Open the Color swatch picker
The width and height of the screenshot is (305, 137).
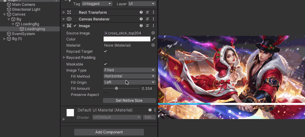[127, 39]
